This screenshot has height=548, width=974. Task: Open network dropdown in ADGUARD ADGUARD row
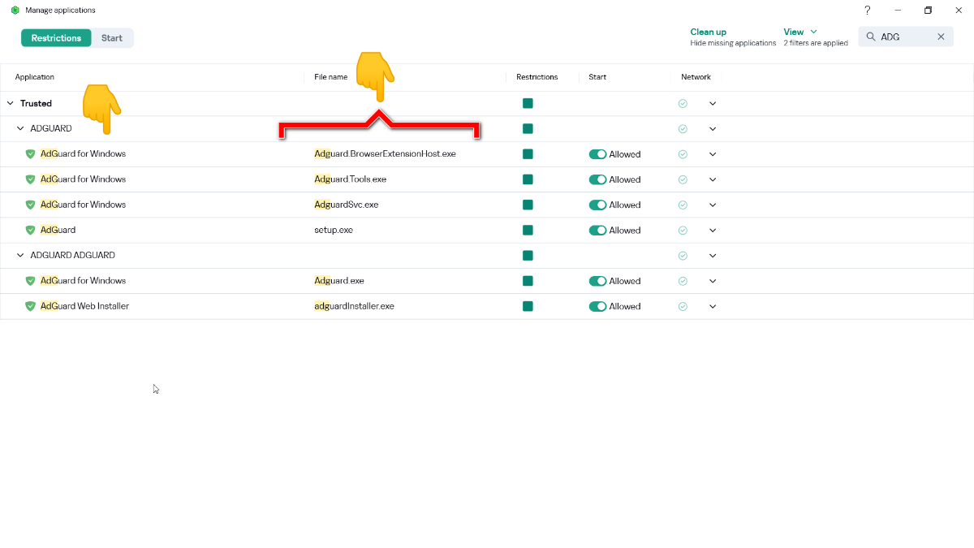point(713,256)
